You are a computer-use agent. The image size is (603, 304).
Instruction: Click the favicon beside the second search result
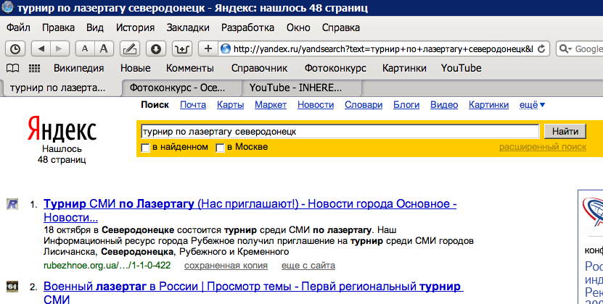pos(12,287)
